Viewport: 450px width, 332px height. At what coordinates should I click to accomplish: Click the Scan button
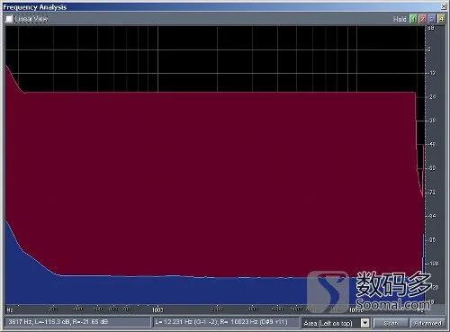(391, 323)
